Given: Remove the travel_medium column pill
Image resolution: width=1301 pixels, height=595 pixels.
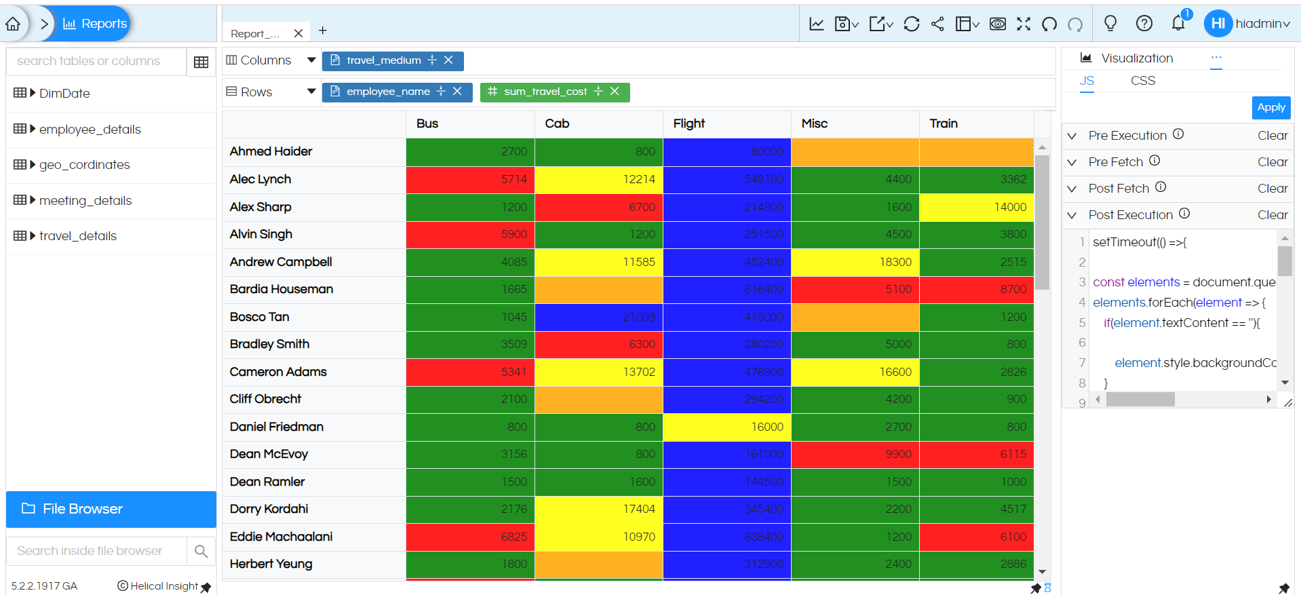Looking at the screenshot, I should click(448, 60).
